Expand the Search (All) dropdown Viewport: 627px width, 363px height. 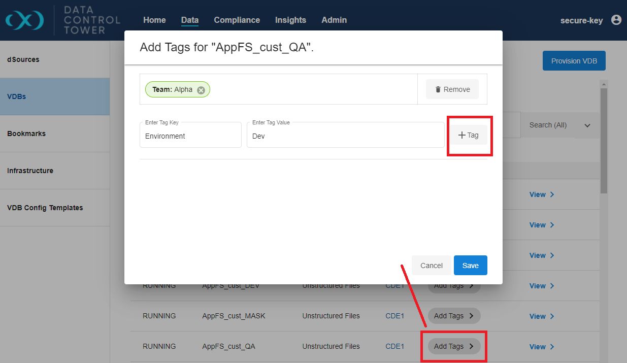587,125
